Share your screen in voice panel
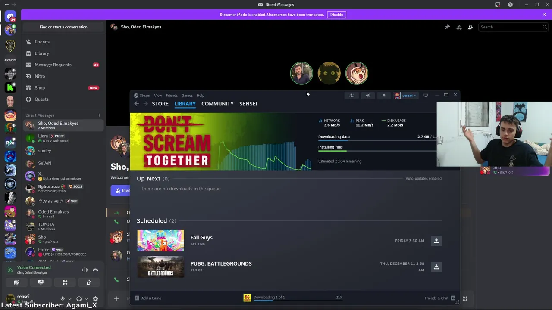Viewport: 552px width, 310px height. point(41,282)
